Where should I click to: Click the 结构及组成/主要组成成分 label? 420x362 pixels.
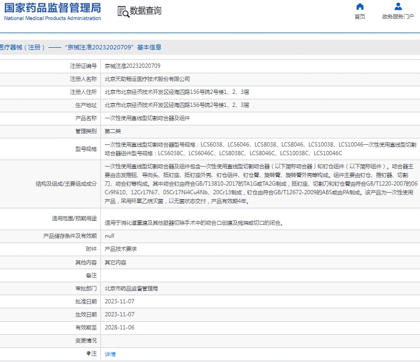click(x=66, y=184)
